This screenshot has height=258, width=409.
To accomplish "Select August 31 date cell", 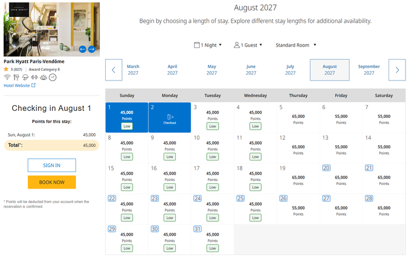I will tap(213, 239).
